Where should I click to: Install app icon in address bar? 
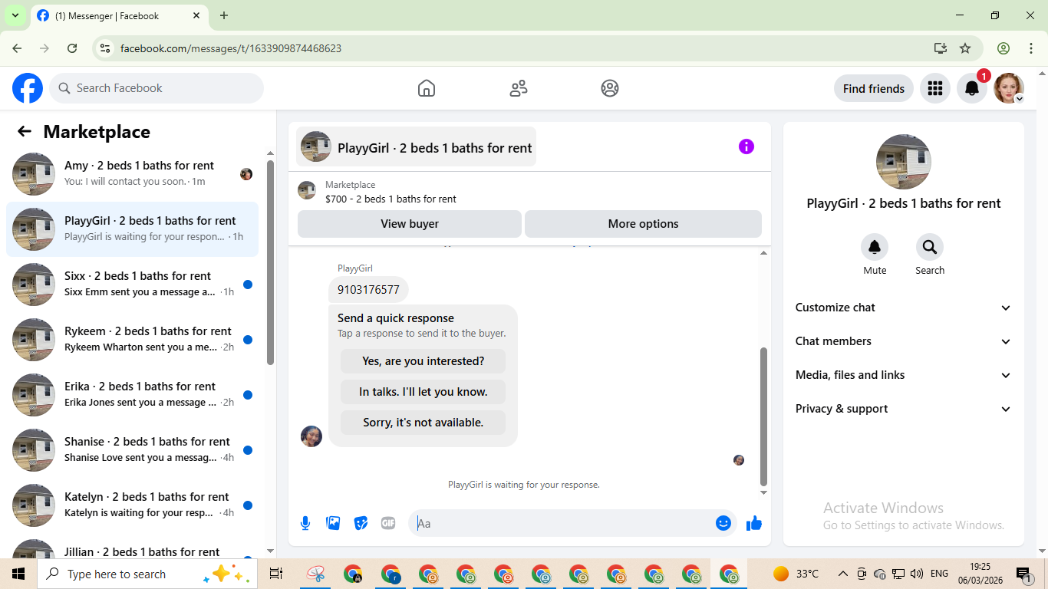click(x=941, y=48)
